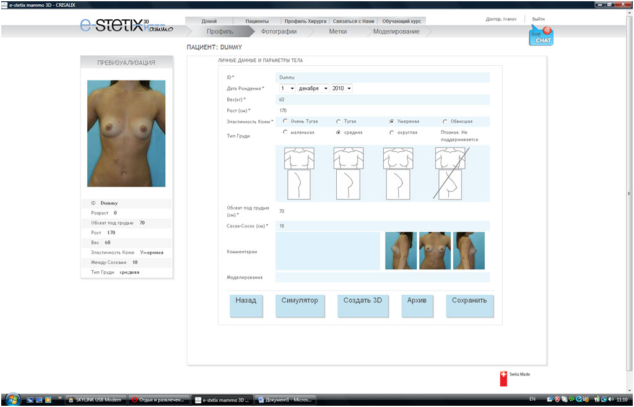This screenshot has width=634, height=407.
Task: Click the under-bust girth input field
Action: tap(383, 211)
